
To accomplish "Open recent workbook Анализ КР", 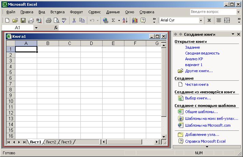I will coord(194,59).
